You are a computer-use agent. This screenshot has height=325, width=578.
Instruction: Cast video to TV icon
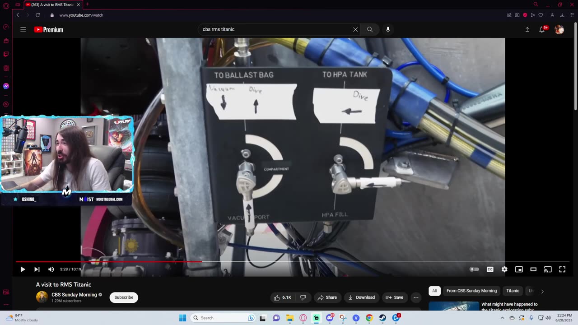pyautogui.click(x=548, y=269)
